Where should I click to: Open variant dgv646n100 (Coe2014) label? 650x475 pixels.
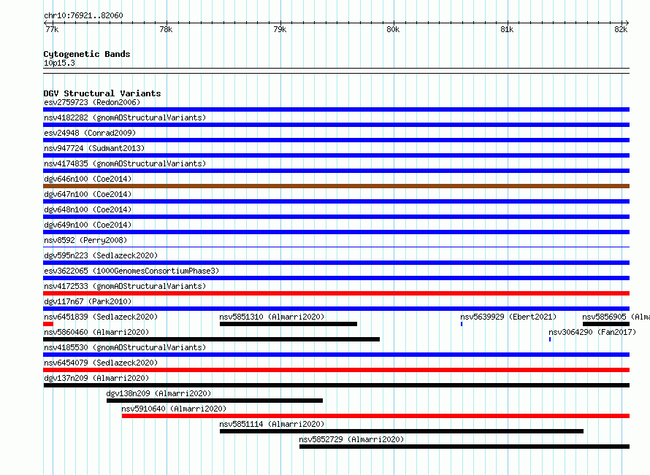point(88,179)
